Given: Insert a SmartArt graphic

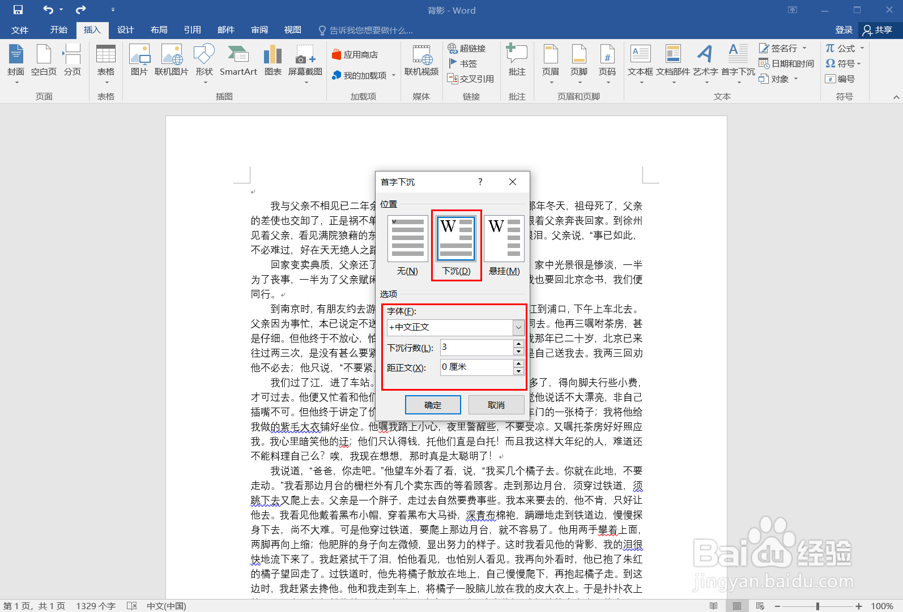Looking at the screenshot, I should pyautogui.click(x=238, y=60).
